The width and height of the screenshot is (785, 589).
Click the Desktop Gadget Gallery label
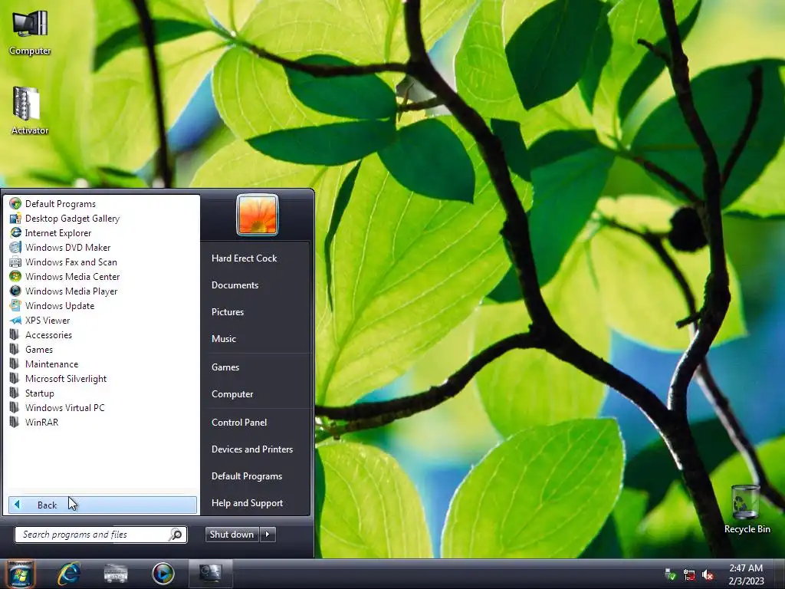point(72,219)
